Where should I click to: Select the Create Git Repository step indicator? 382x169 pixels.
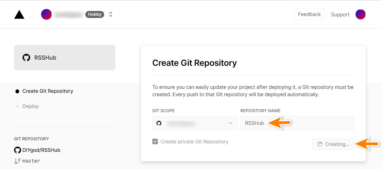pyautogui.click(x=18, y=91)
